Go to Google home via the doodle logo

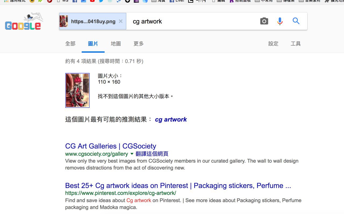(24, 21)
